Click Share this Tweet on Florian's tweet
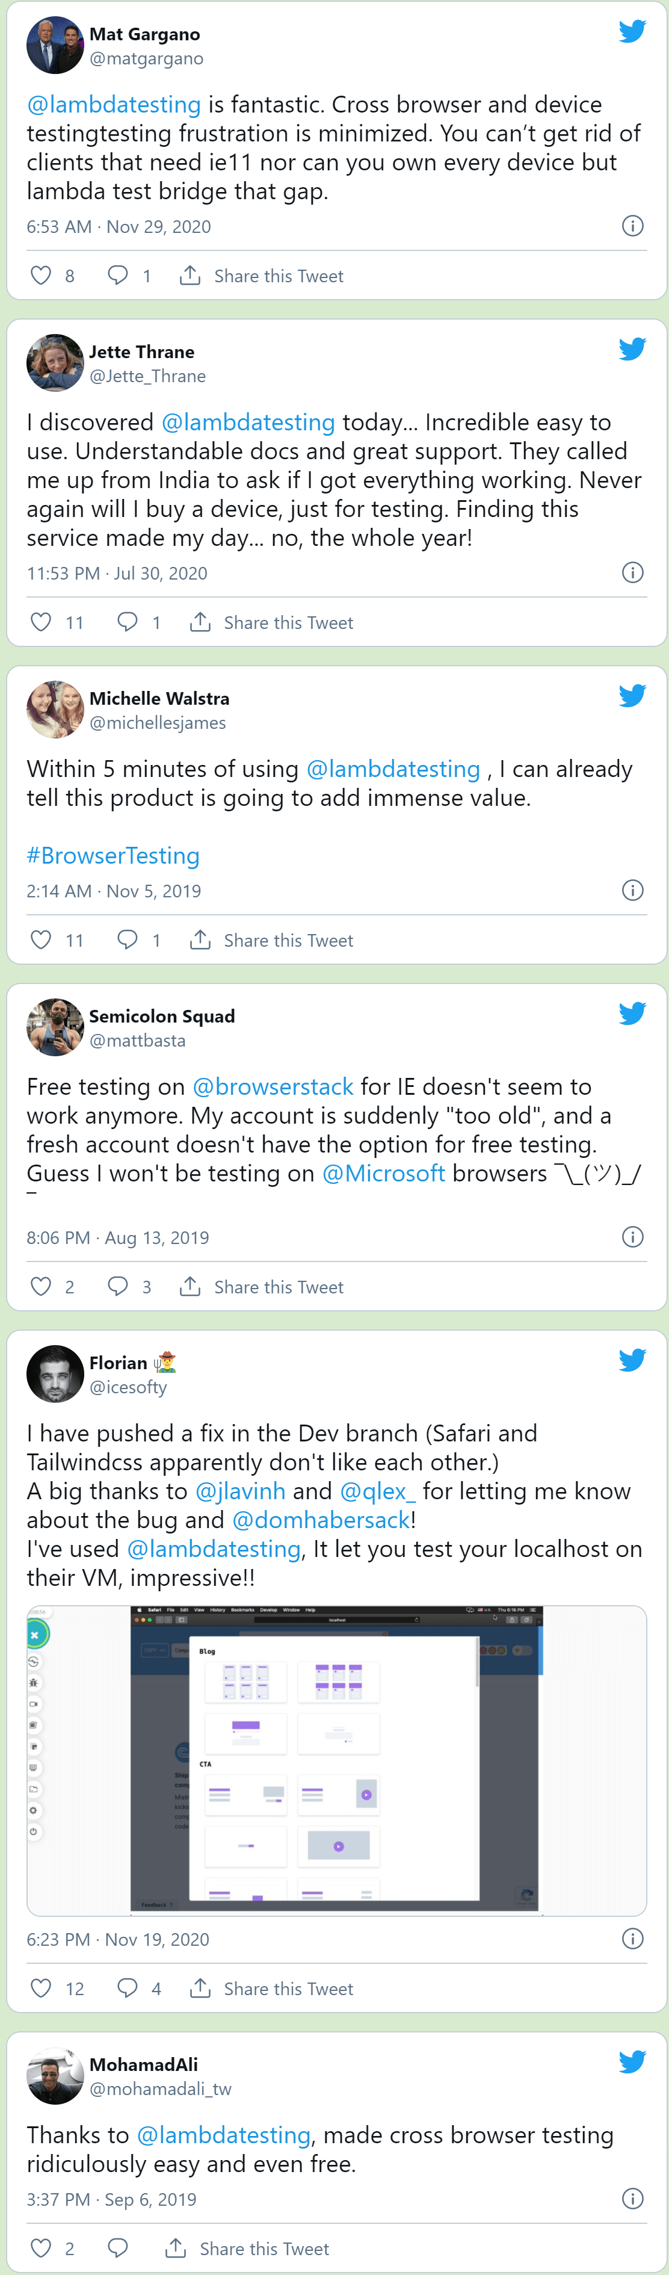The width and height of the screenshot is (669, 2275). (x=288, y=1988)
